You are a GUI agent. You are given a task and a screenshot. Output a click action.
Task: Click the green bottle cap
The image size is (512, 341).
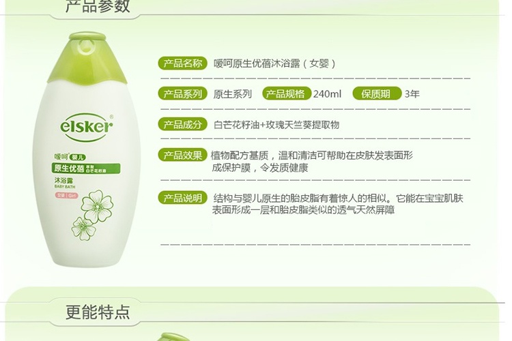87,58
